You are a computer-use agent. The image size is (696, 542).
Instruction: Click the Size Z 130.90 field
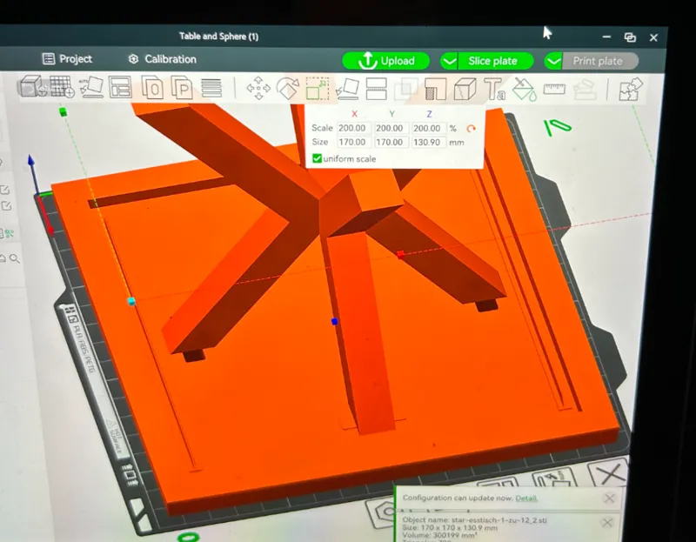427,142
